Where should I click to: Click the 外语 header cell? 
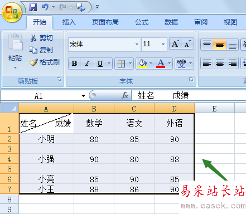[x=175, y=123]
